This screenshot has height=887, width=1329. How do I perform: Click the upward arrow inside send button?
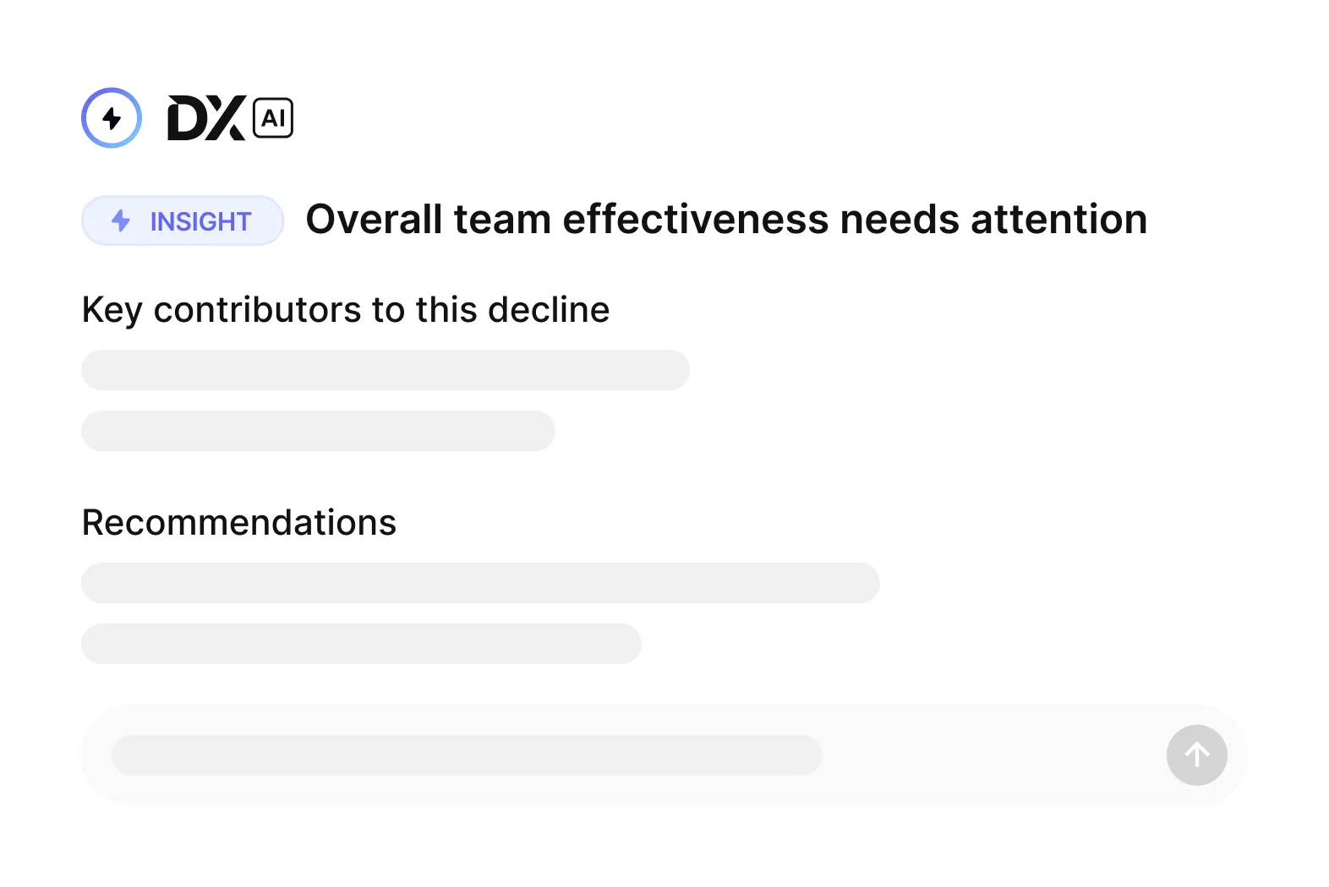[x=1197, y=754]
